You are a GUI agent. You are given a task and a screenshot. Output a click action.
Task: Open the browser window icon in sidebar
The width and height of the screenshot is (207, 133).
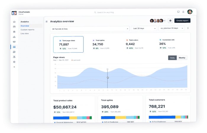14,27
